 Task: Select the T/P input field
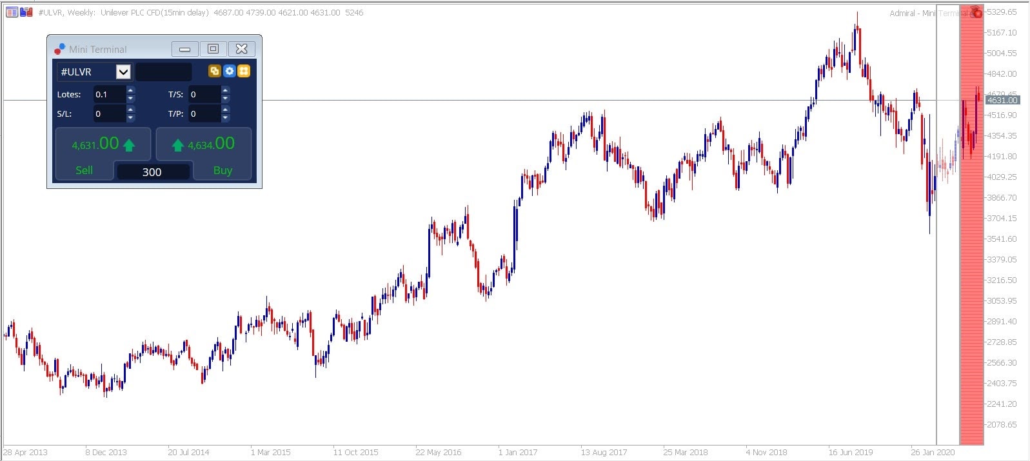click(x=204, y=113)
